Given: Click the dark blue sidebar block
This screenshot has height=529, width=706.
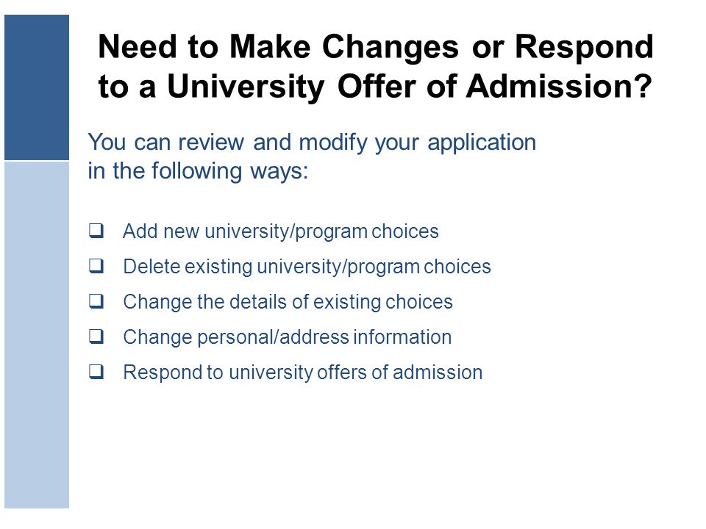Looking at the screenshot, I should click(x=37, y=87).
